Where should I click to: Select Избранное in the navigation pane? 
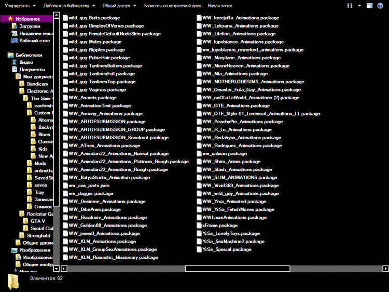click(27, 19)
